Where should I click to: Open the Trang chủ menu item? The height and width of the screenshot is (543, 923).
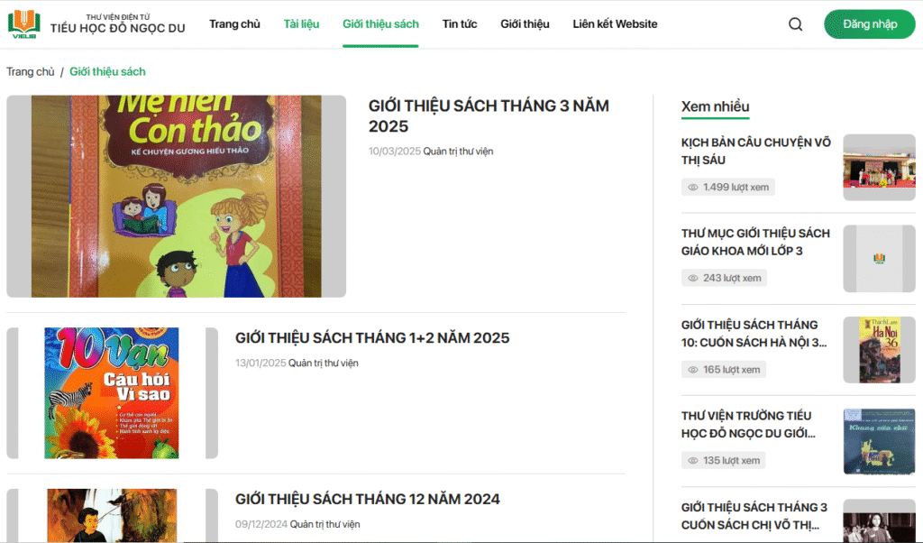(234, 24)
